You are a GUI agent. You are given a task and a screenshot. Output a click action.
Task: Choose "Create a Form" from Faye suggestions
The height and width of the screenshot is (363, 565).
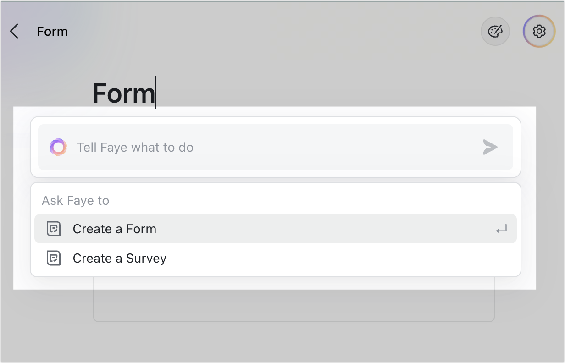114,229
